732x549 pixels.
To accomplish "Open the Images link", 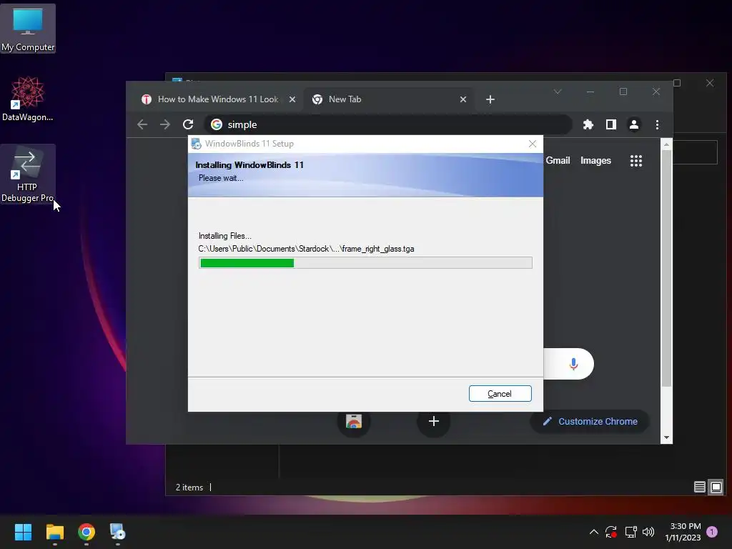I will [595, 161].
